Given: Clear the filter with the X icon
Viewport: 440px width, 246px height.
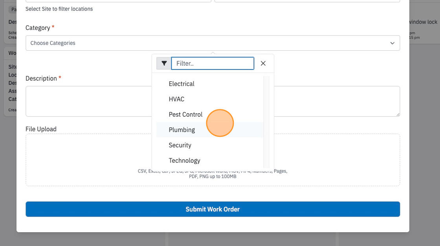Looking at the screenshot, I should point(263,64).
